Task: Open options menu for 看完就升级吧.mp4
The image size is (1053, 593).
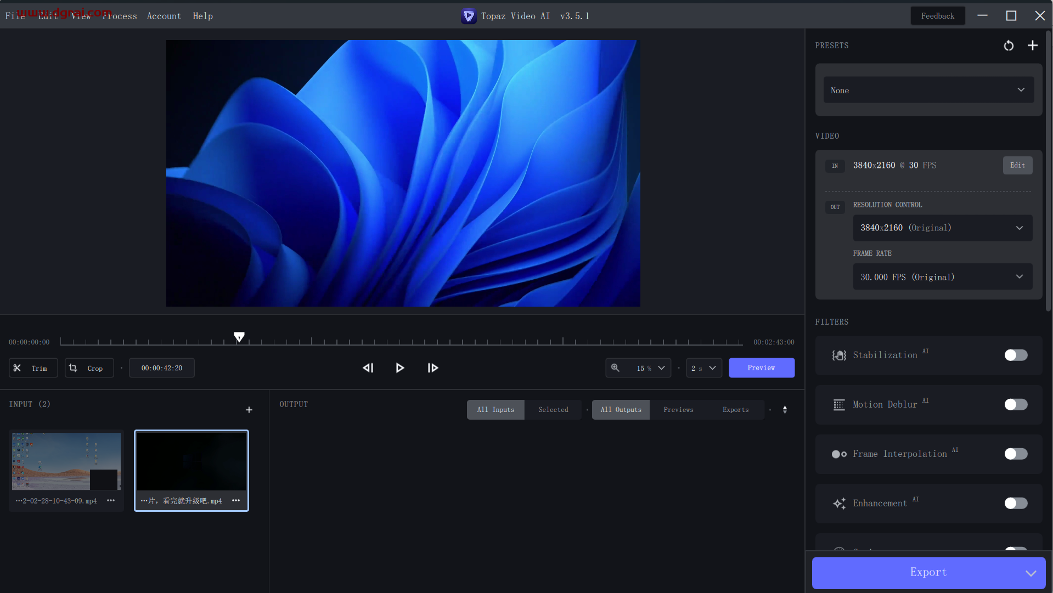Action: coord(236,500)
